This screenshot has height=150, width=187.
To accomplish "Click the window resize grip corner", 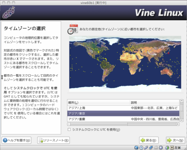I will tap(185, 148).
